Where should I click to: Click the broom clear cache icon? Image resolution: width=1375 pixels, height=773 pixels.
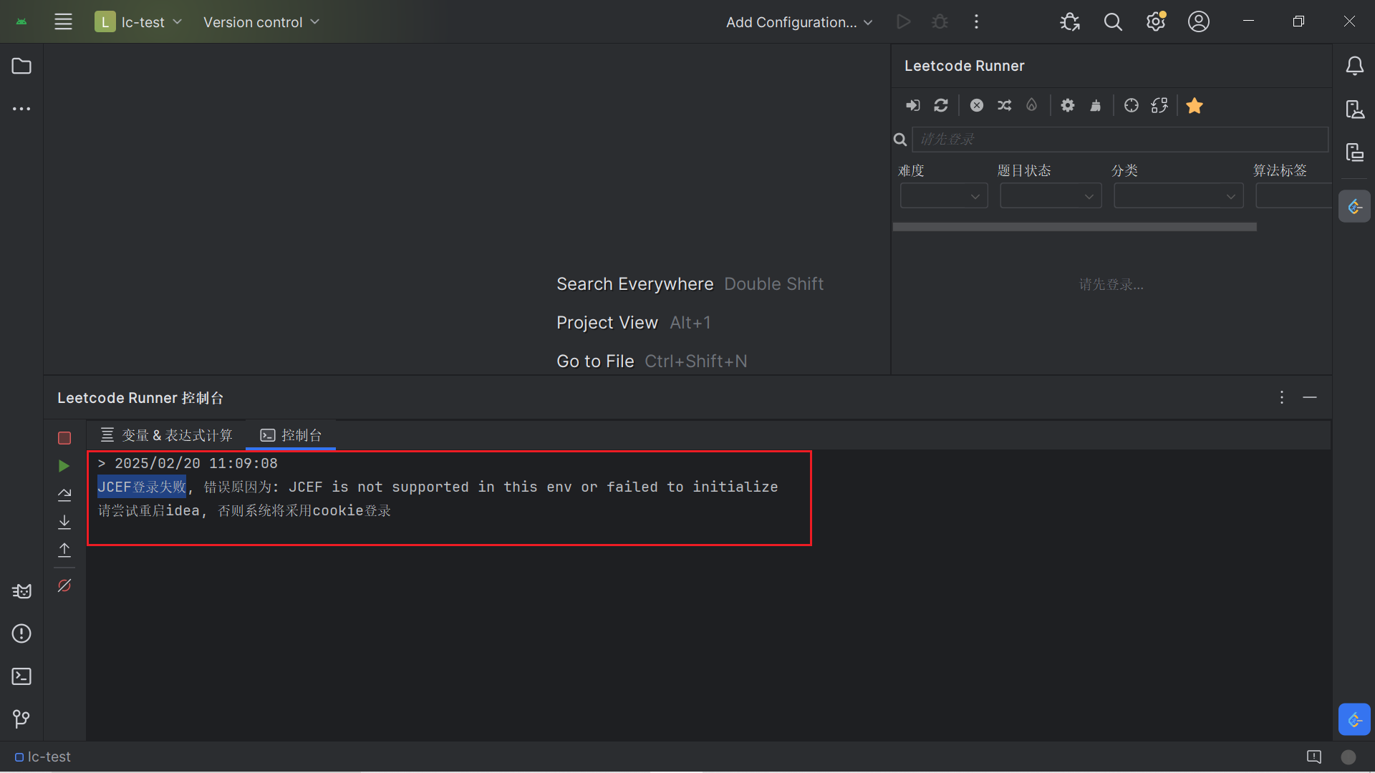(1096, 105)
